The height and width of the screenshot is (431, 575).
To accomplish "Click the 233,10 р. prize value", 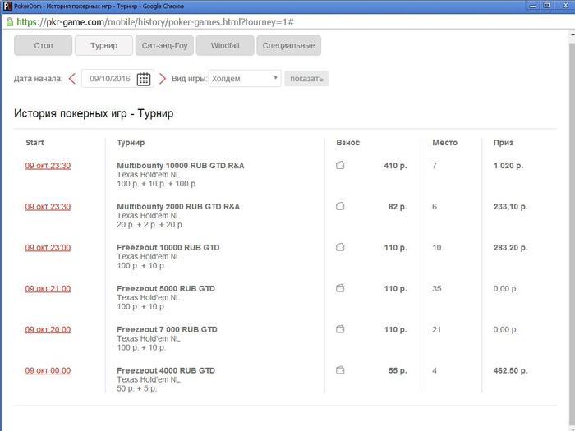I will (x=510, y=207).
